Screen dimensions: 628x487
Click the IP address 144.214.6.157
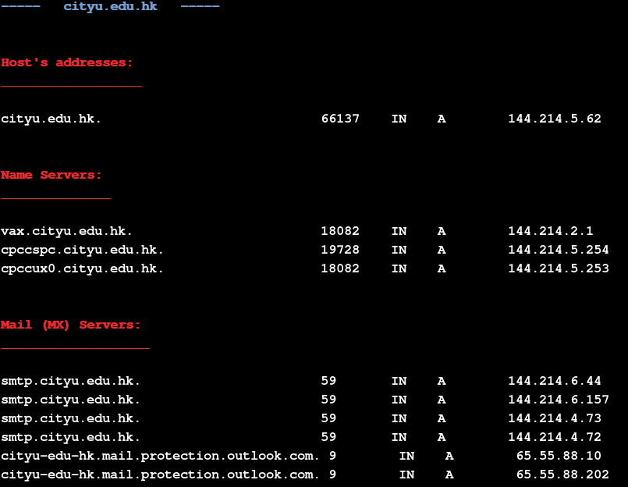click(x=559, y=400)
